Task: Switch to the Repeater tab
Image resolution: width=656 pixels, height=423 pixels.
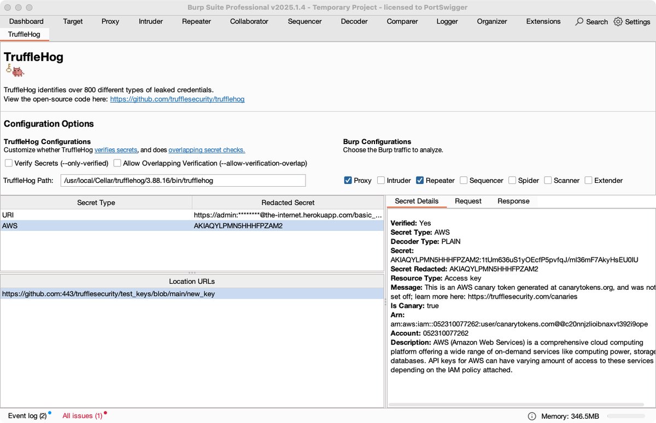Action: click(196, 22)
